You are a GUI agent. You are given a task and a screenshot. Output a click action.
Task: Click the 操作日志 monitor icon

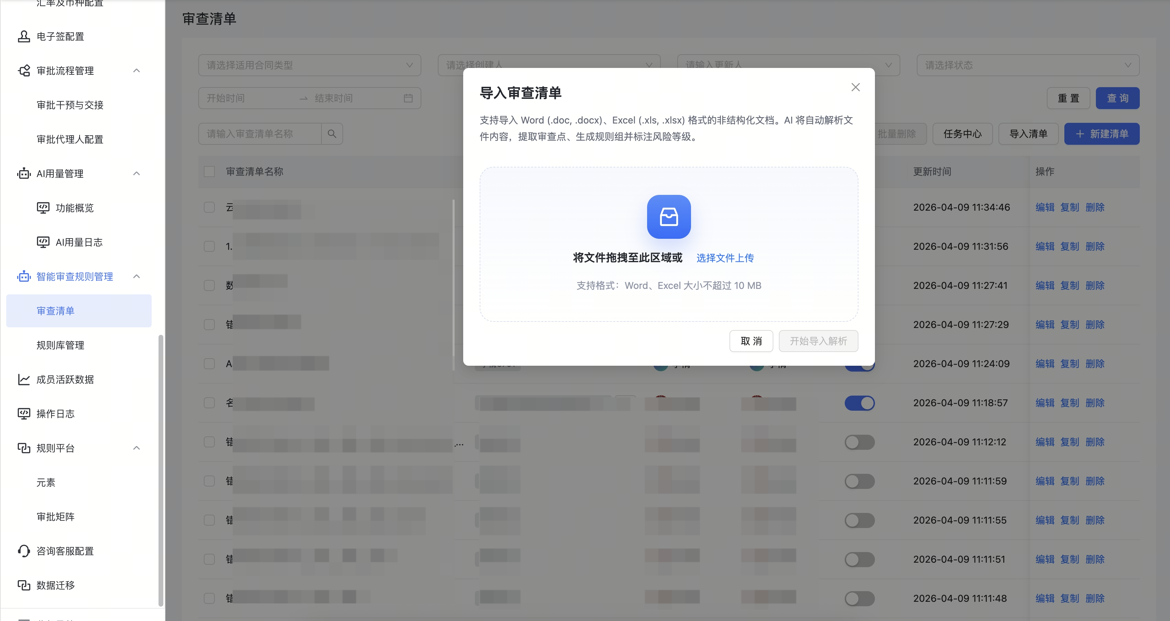pyautogui.click(x=24, y=414)
